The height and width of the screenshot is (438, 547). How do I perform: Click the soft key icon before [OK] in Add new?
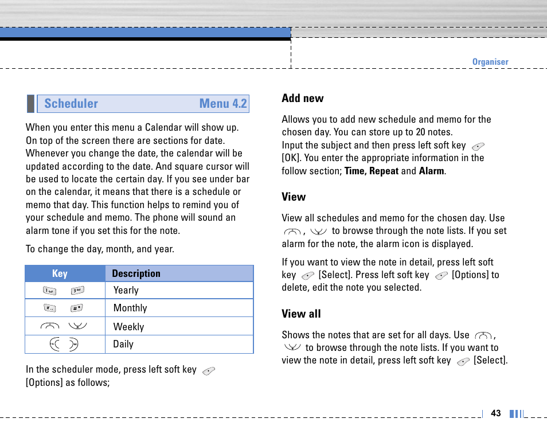tap(478, 146)
